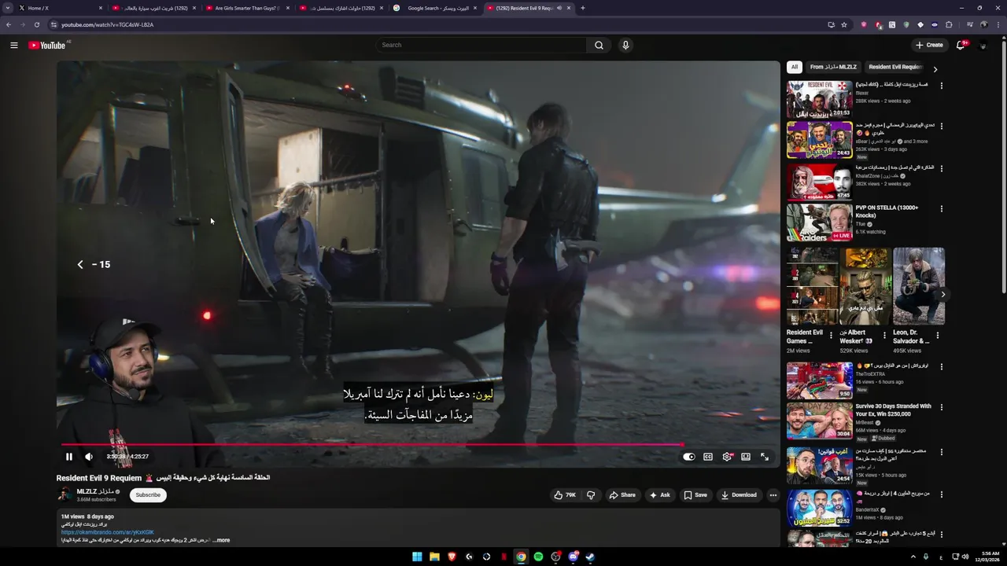Click the Ask button
1007x566 pixels.
point(659,495)
